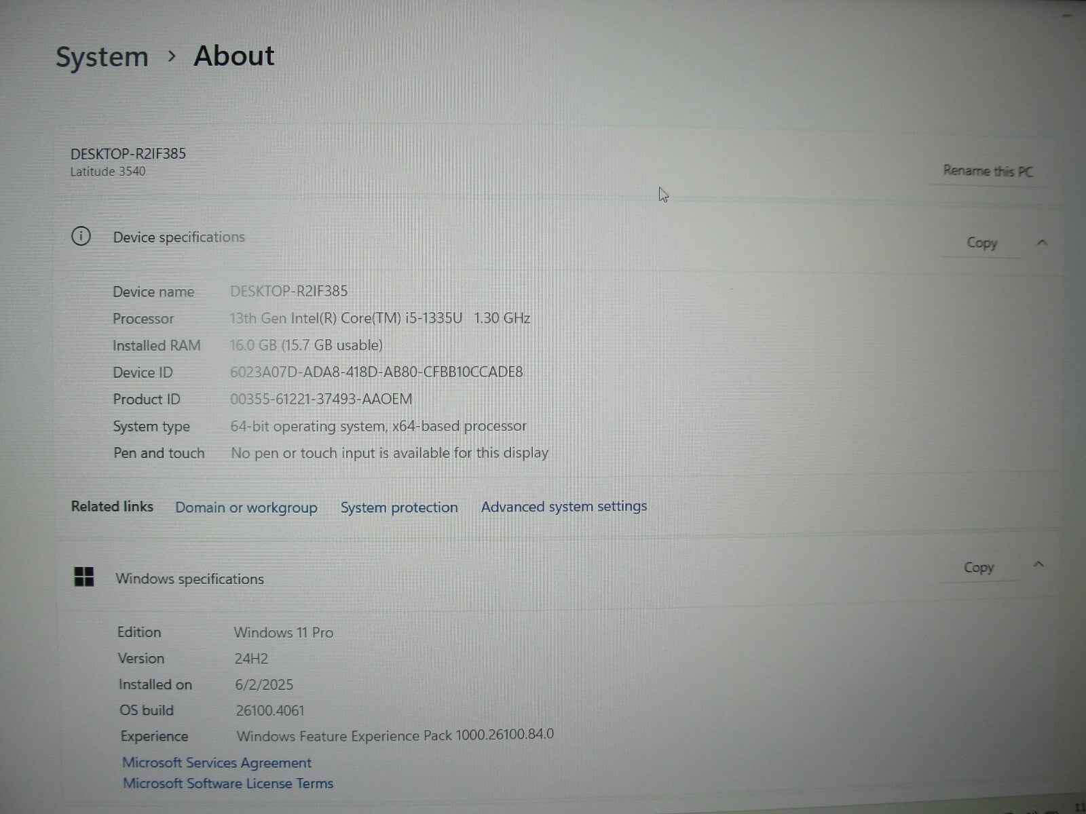Open System protection
The width and height of the screenshot is (1086, 814).
tap(399, 507)
